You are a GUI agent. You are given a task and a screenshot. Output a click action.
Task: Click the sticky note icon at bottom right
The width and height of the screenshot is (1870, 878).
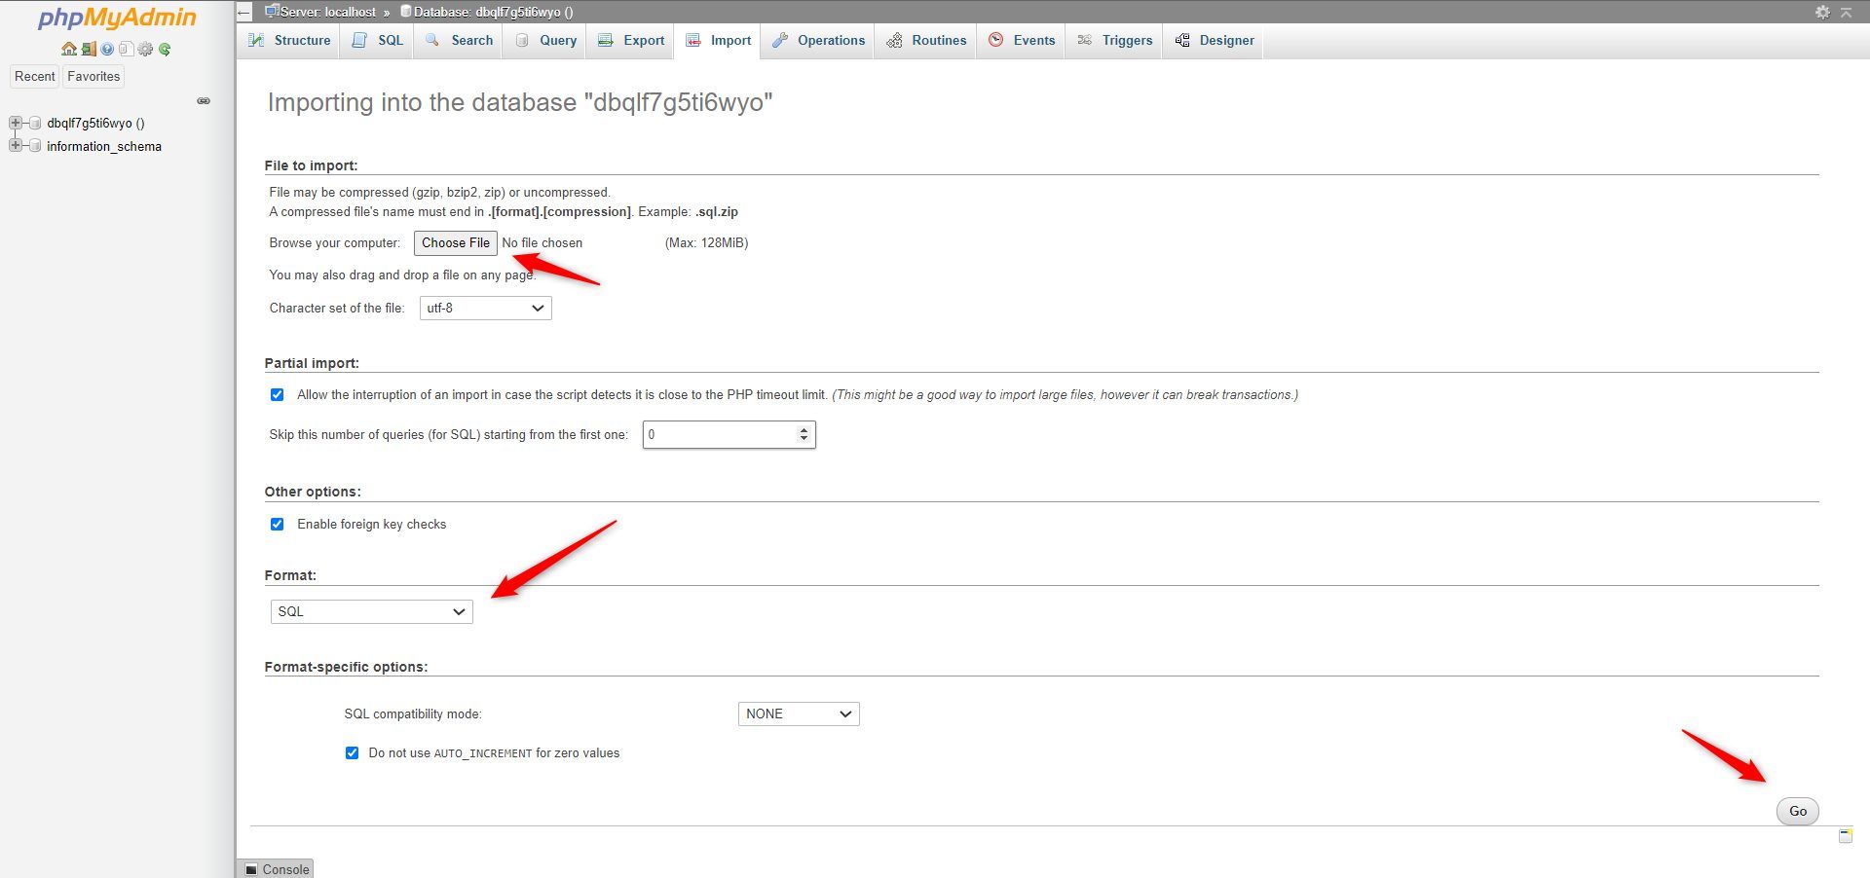coord(1845,836)
